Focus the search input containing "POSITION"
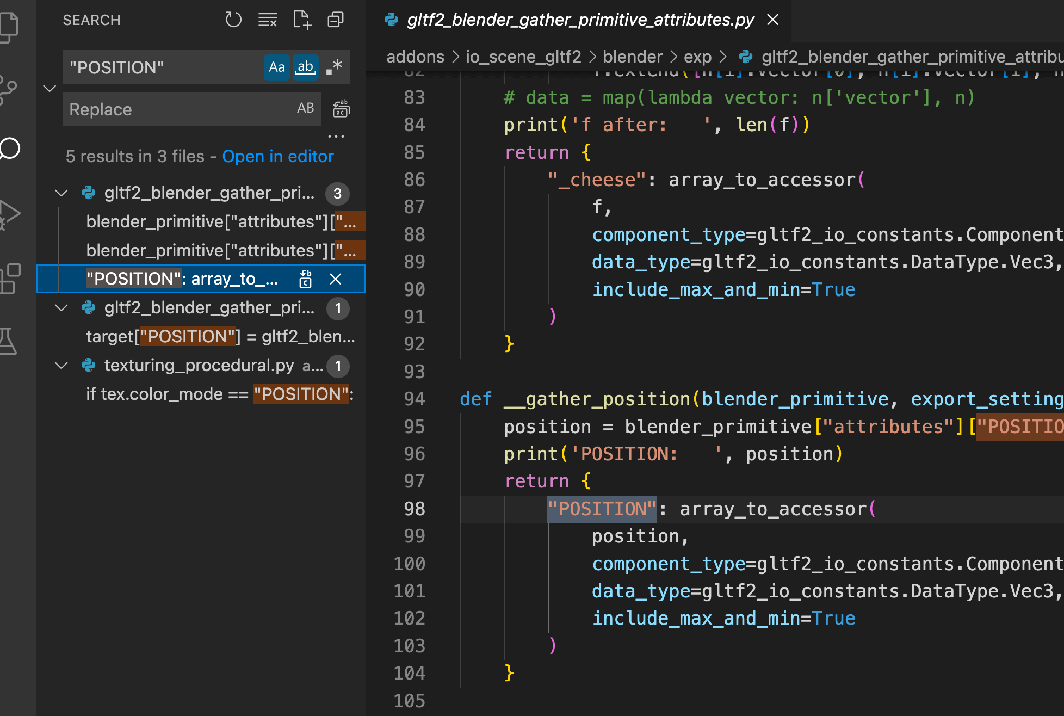The width and height of the screenshot is (1064, 716). [163, 67]
